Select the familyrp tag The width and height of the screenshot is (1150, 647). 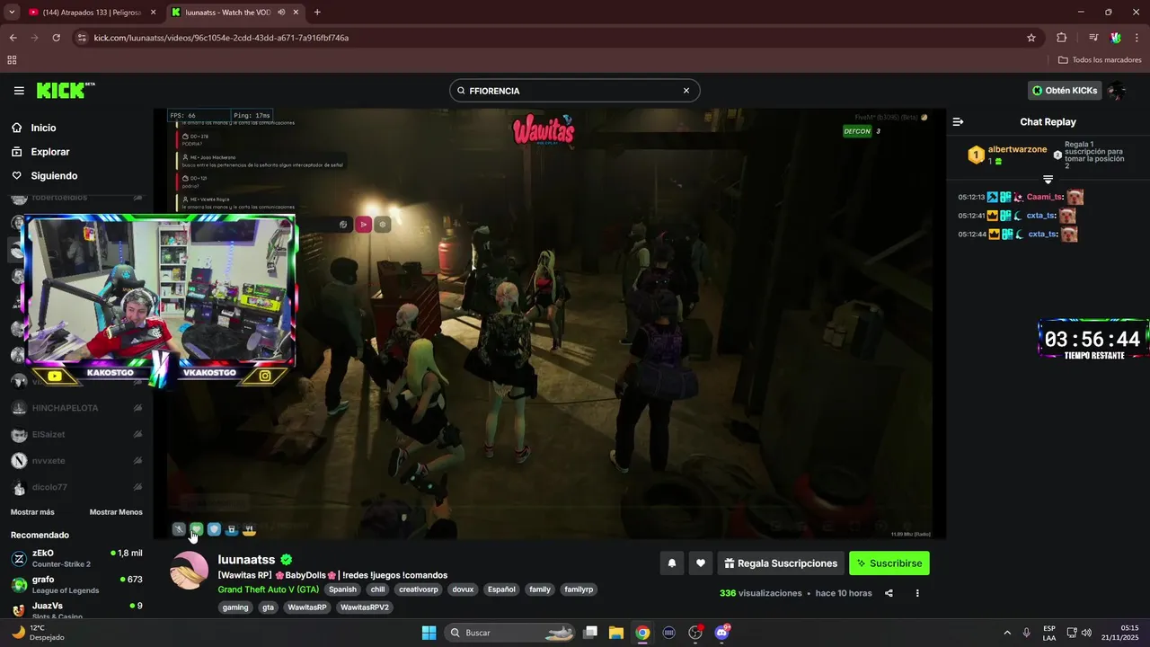click(x=579, y=589)
